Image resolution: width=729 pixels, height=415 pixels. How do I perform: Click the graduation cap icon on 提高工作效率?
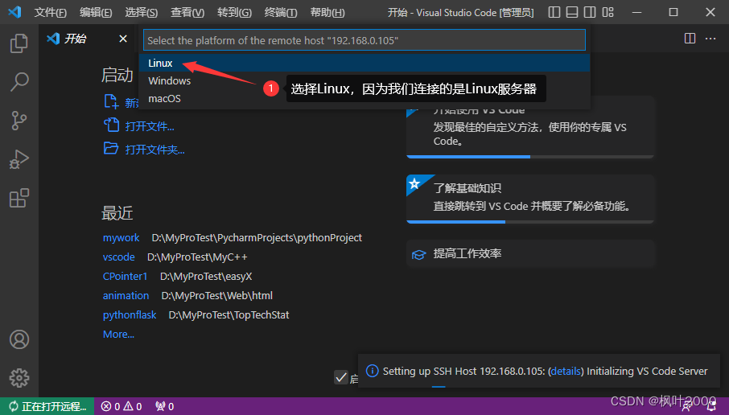[418, 254]
